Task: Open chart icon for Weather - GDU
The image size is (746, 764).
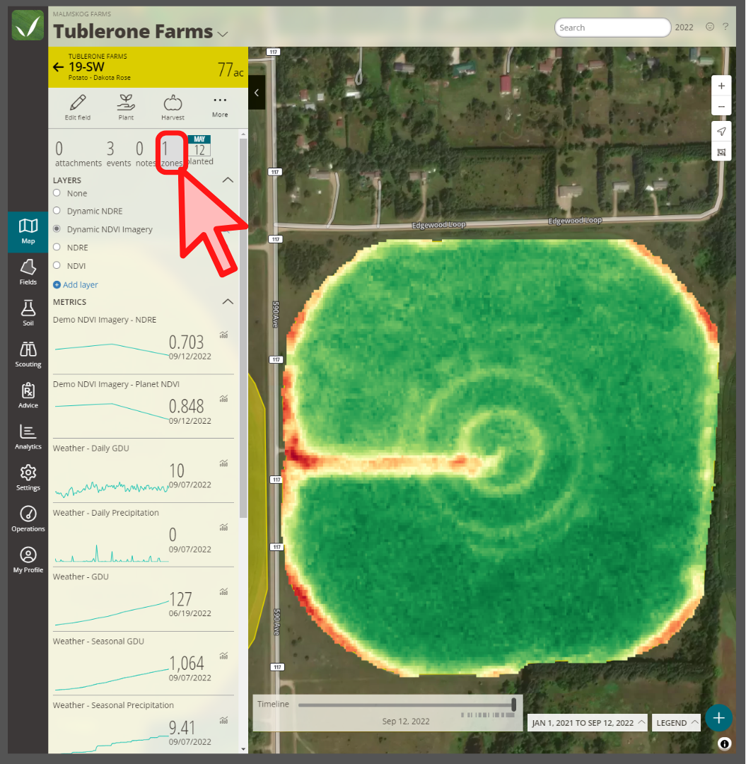Action: (224, 591)
